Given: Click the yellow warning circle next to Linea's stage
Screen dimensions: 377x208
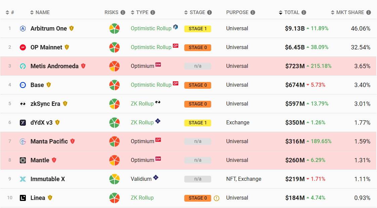Looking at the screenshot, I should [x=217, y=198].
